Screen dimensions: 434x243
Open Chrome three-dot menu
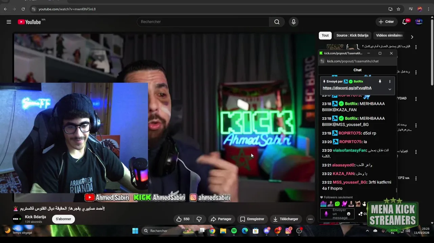429,9
